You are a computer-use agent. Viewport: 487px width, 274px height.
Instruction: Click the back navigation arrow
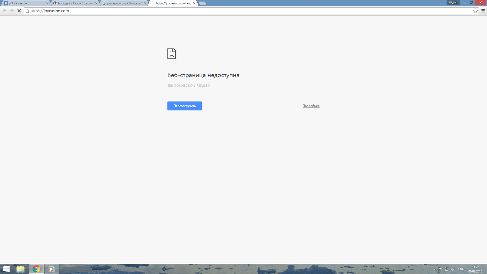[x=4, y=11]
